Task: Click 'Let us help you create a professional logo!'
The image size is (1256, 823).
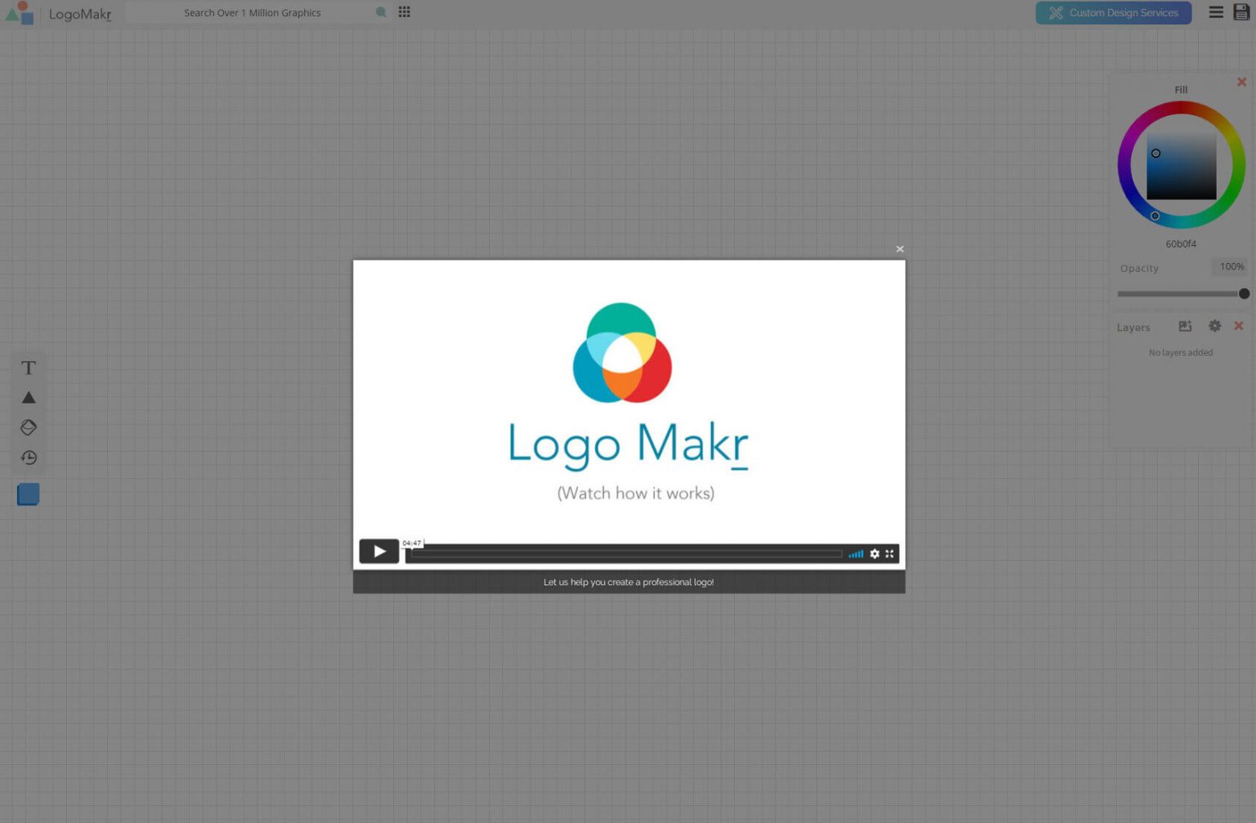Action: (x=628, y=582)
